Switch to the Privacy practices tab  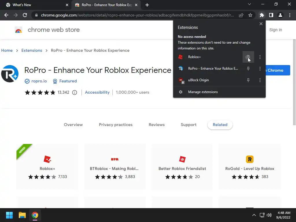[x=116, y=125]
